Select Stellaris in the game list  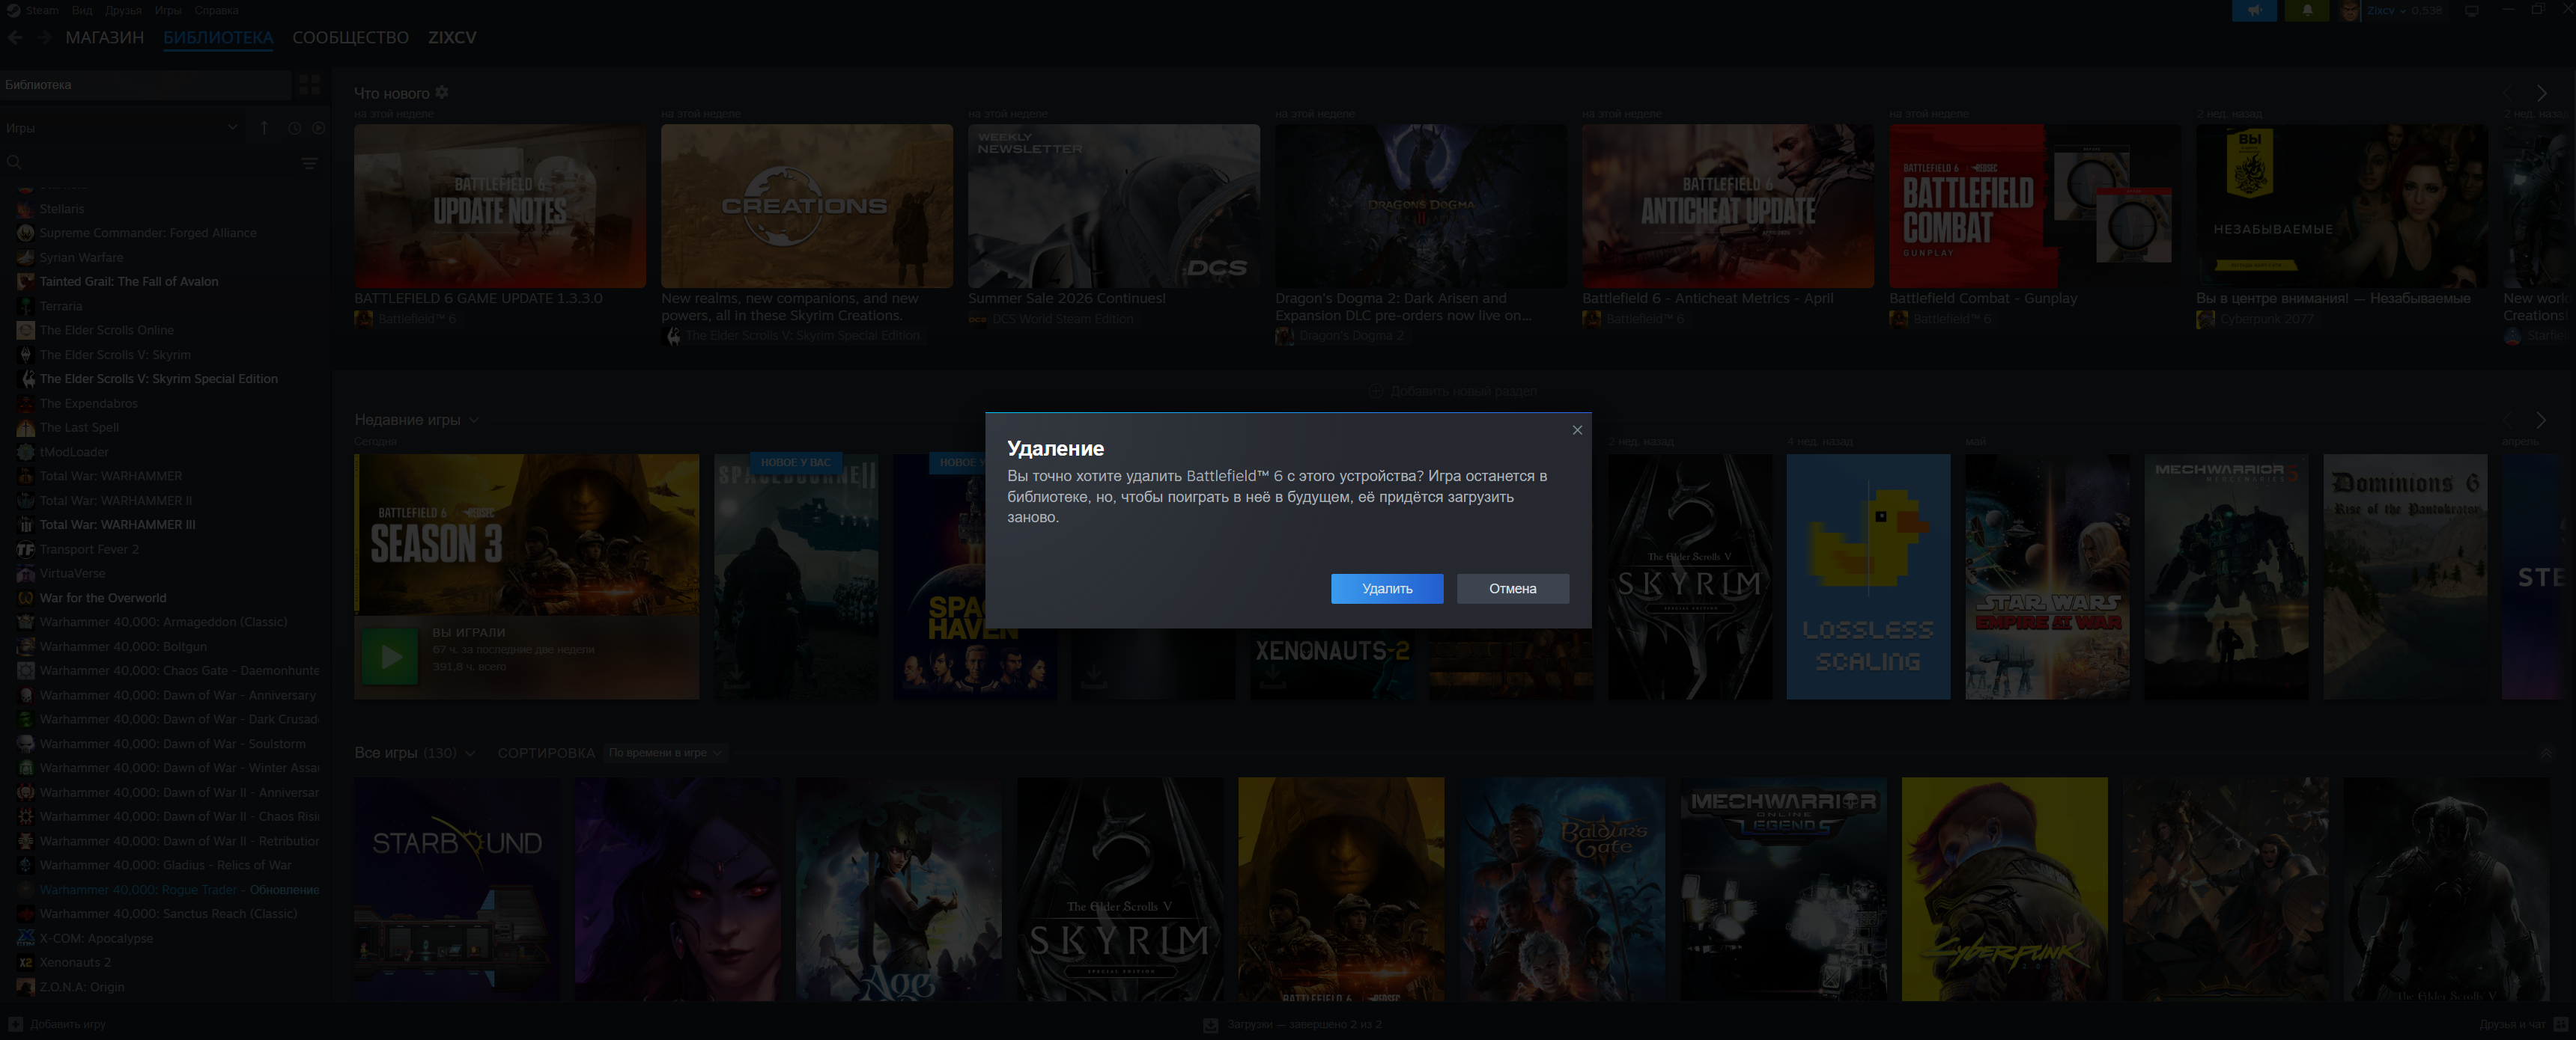click(62, 209)
